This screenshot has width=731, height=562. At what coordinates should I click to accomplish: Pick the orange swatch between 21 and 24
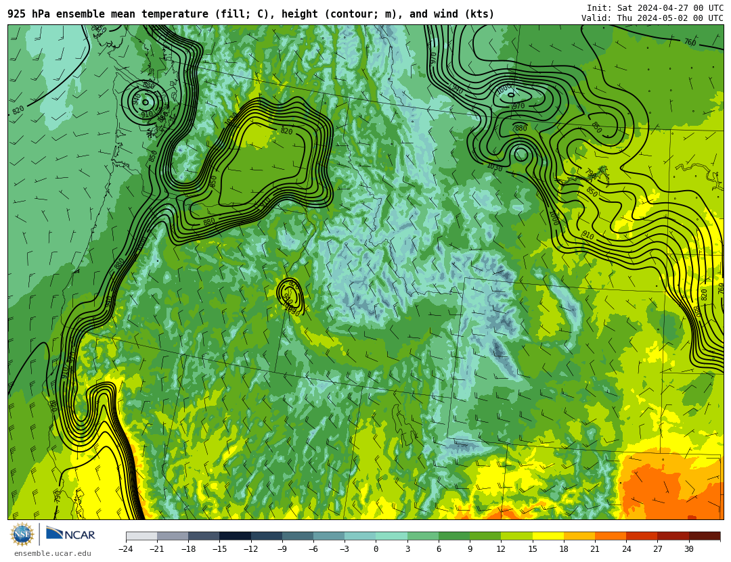pyautogui.click(x=611, y=536)
